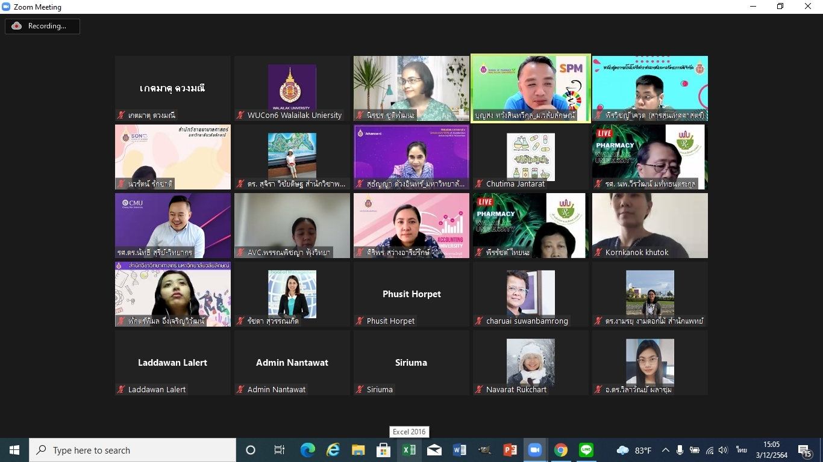Click the Type here to search box
823x462 pixels.
tap(133, 450)
